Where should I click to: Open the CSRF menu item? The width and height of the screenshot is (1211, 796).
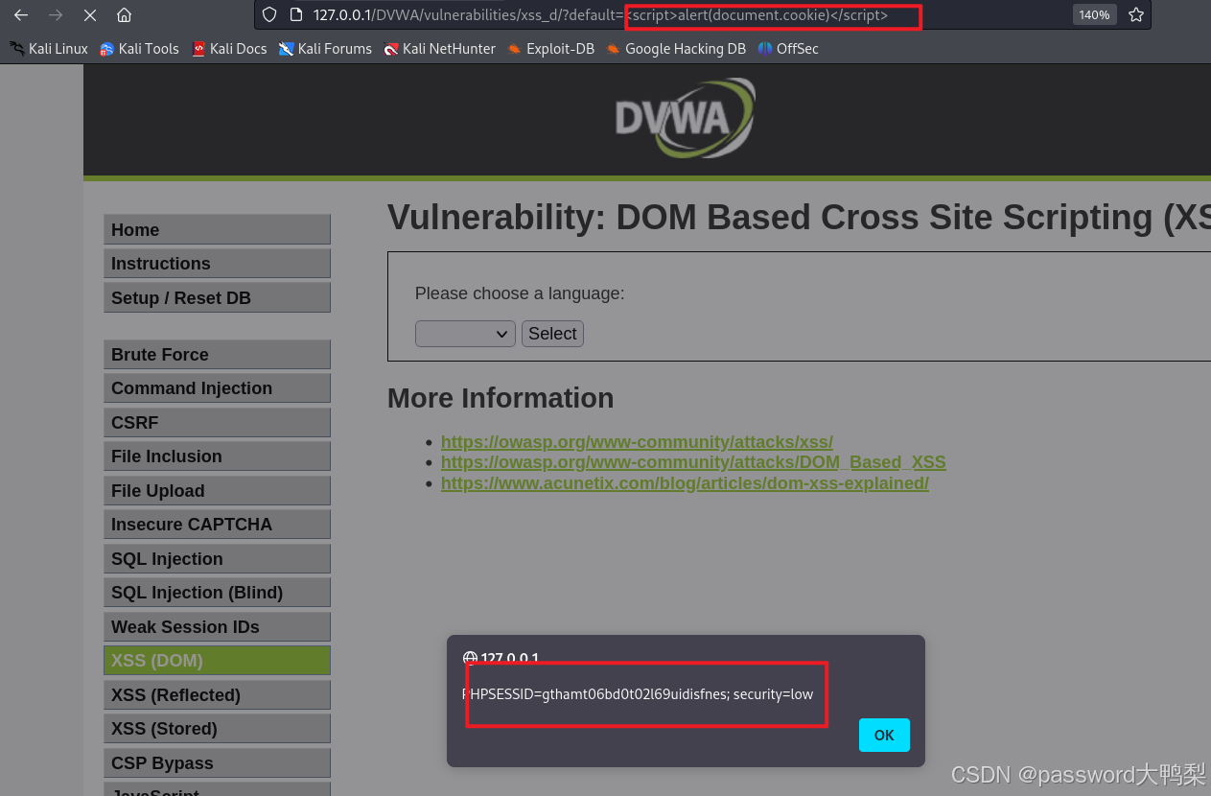tap(217, 423)
